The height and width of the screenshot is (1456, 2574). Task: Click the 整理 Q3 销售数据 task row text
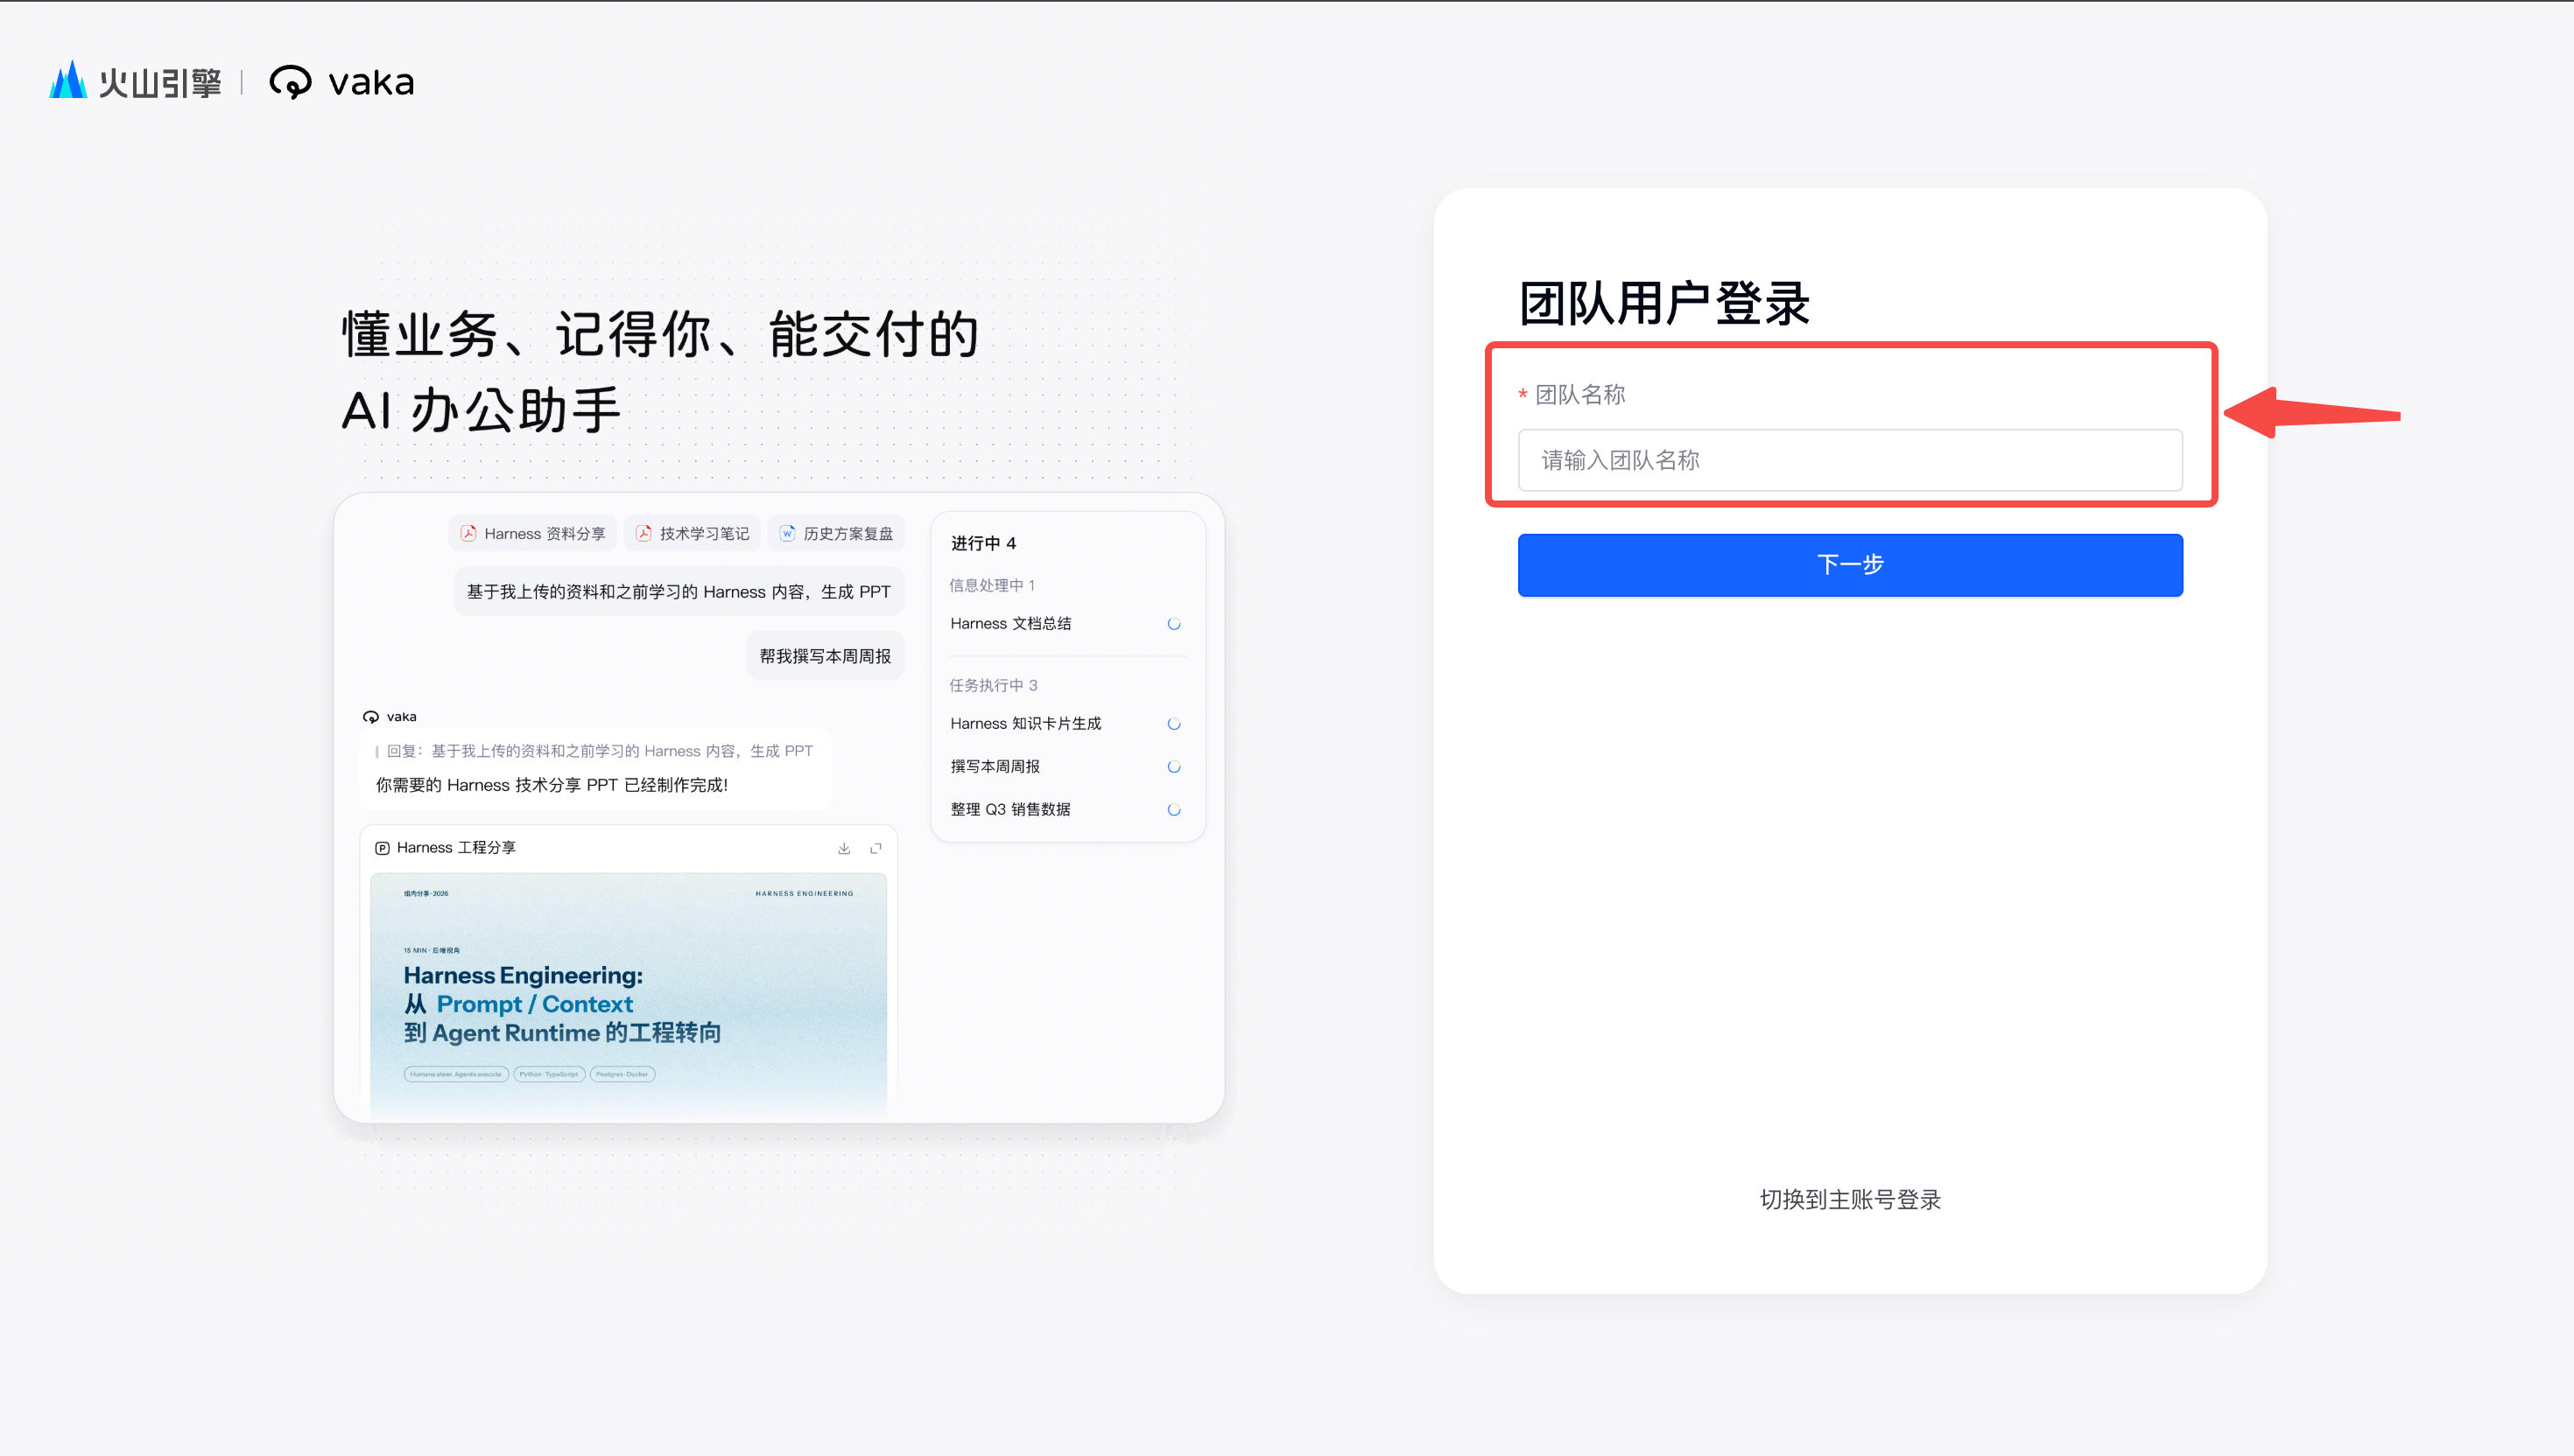[1010, 810]
